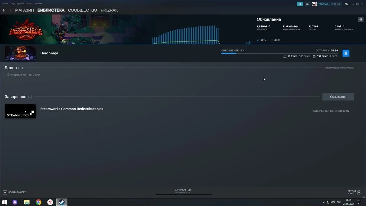The width and height of the screenshot is (366, 206).
Task: Click the plus icon beside ДОБАВИТЬ ИГРУ
Action: pos(5,192)
